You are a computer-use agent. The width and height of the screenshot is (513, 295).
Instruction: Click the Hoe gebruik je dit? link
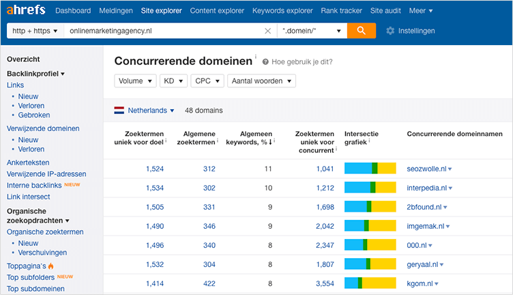pos(302,62)
